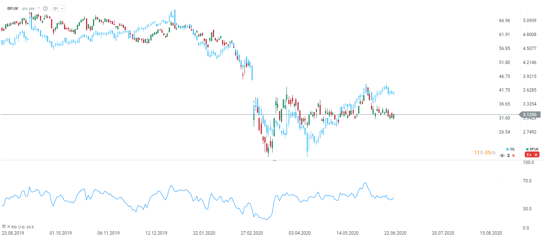The image size is (545, 239).
Task: Click the OIL up/down reorder arrows
Action: click(x=508, y=156)
